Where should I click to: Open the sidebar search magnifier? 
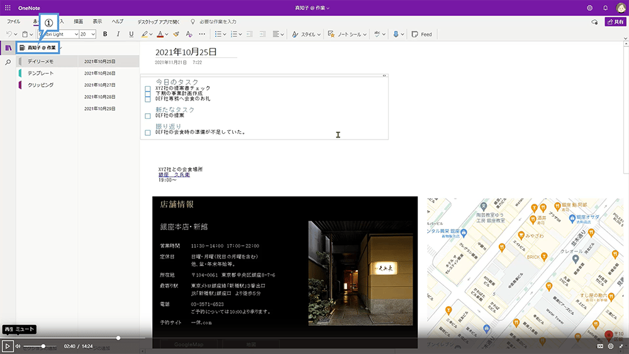click(x=8, y=62)
